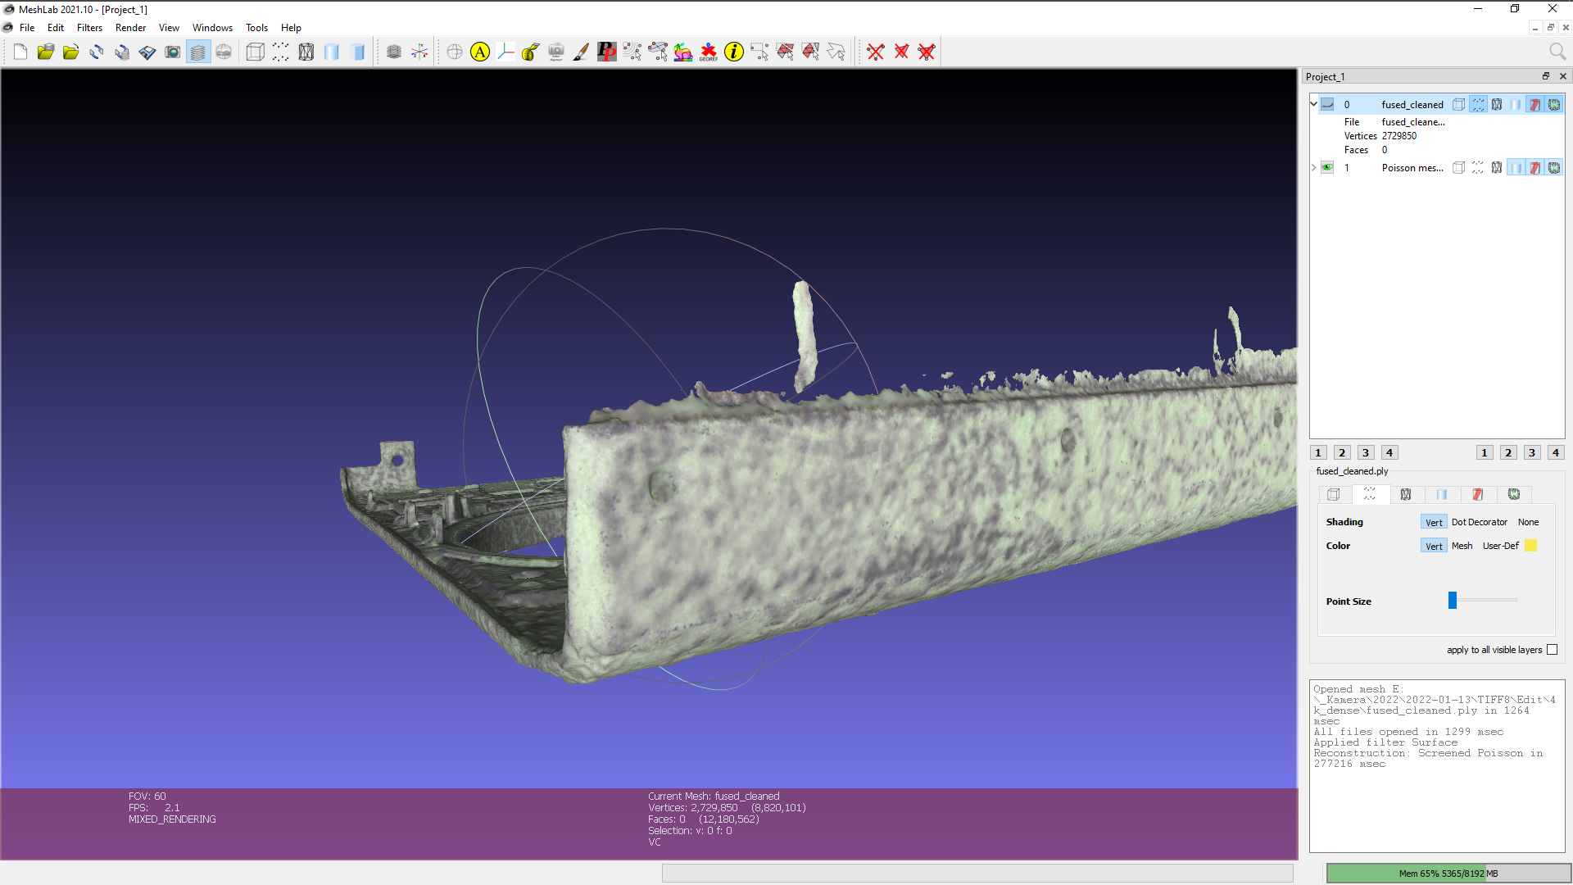Collapse the fused_cleaned layer details
Screen dimensions: 1573x885
click(1313, 104)
